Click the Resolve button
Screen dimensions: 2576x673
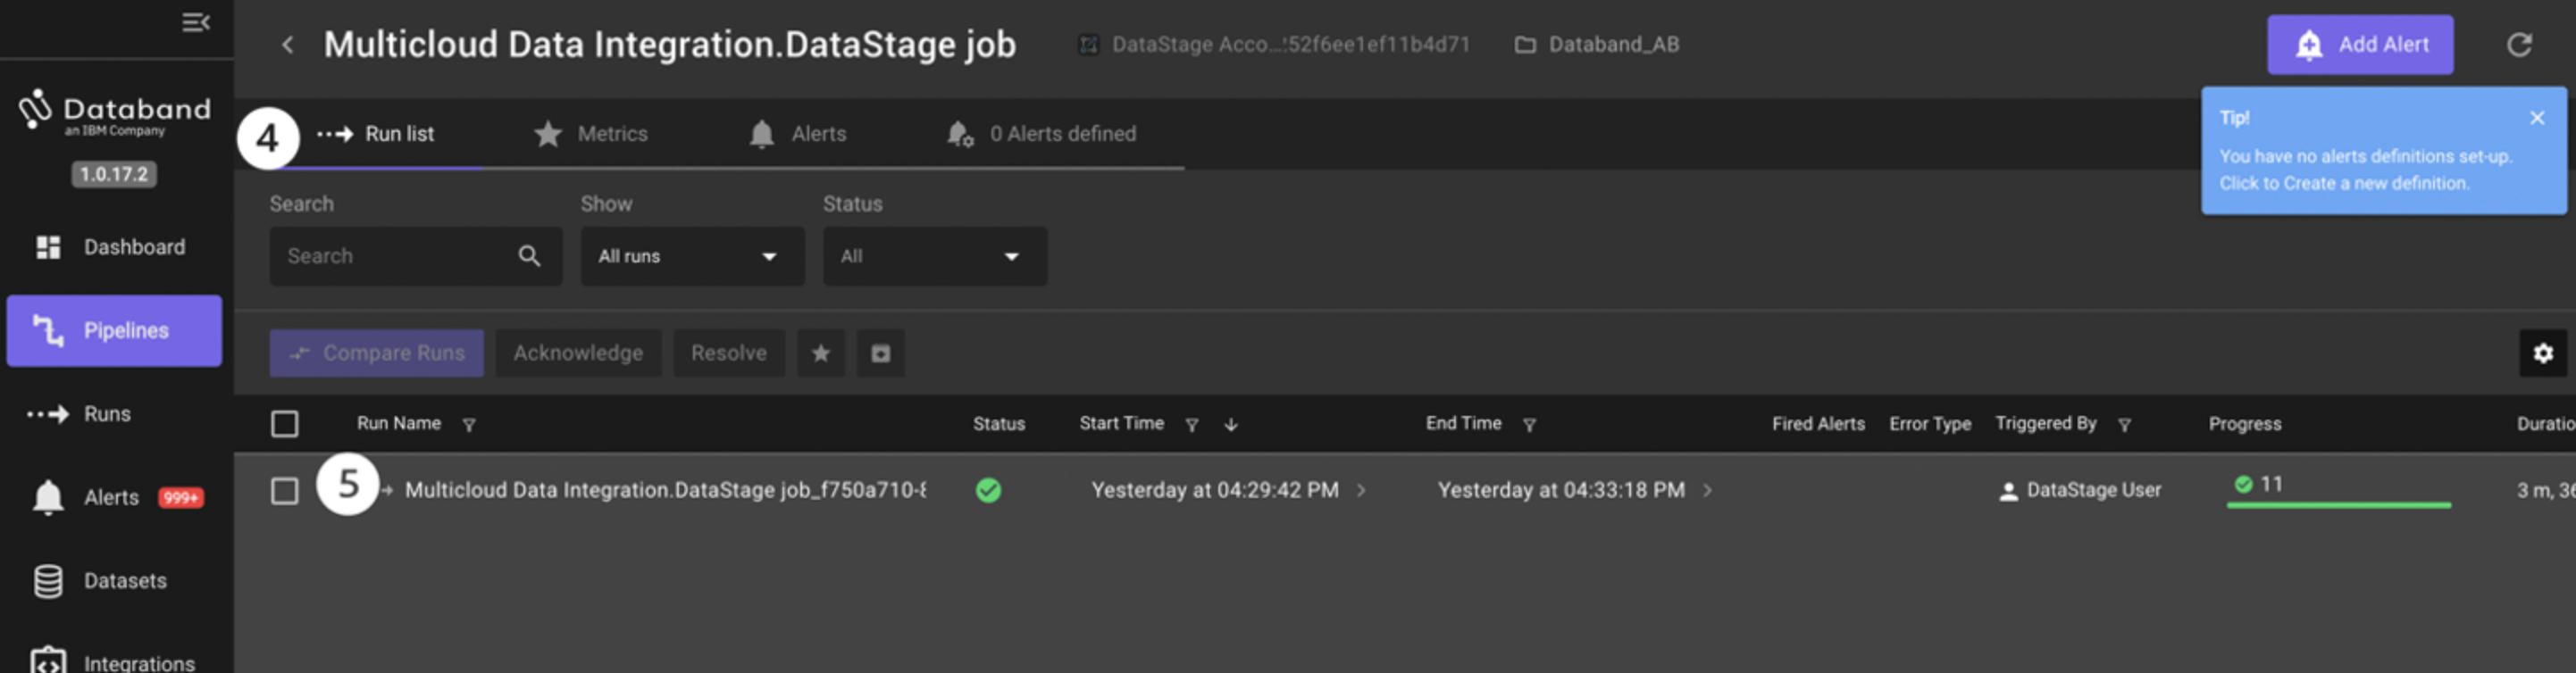coord(728,353)
